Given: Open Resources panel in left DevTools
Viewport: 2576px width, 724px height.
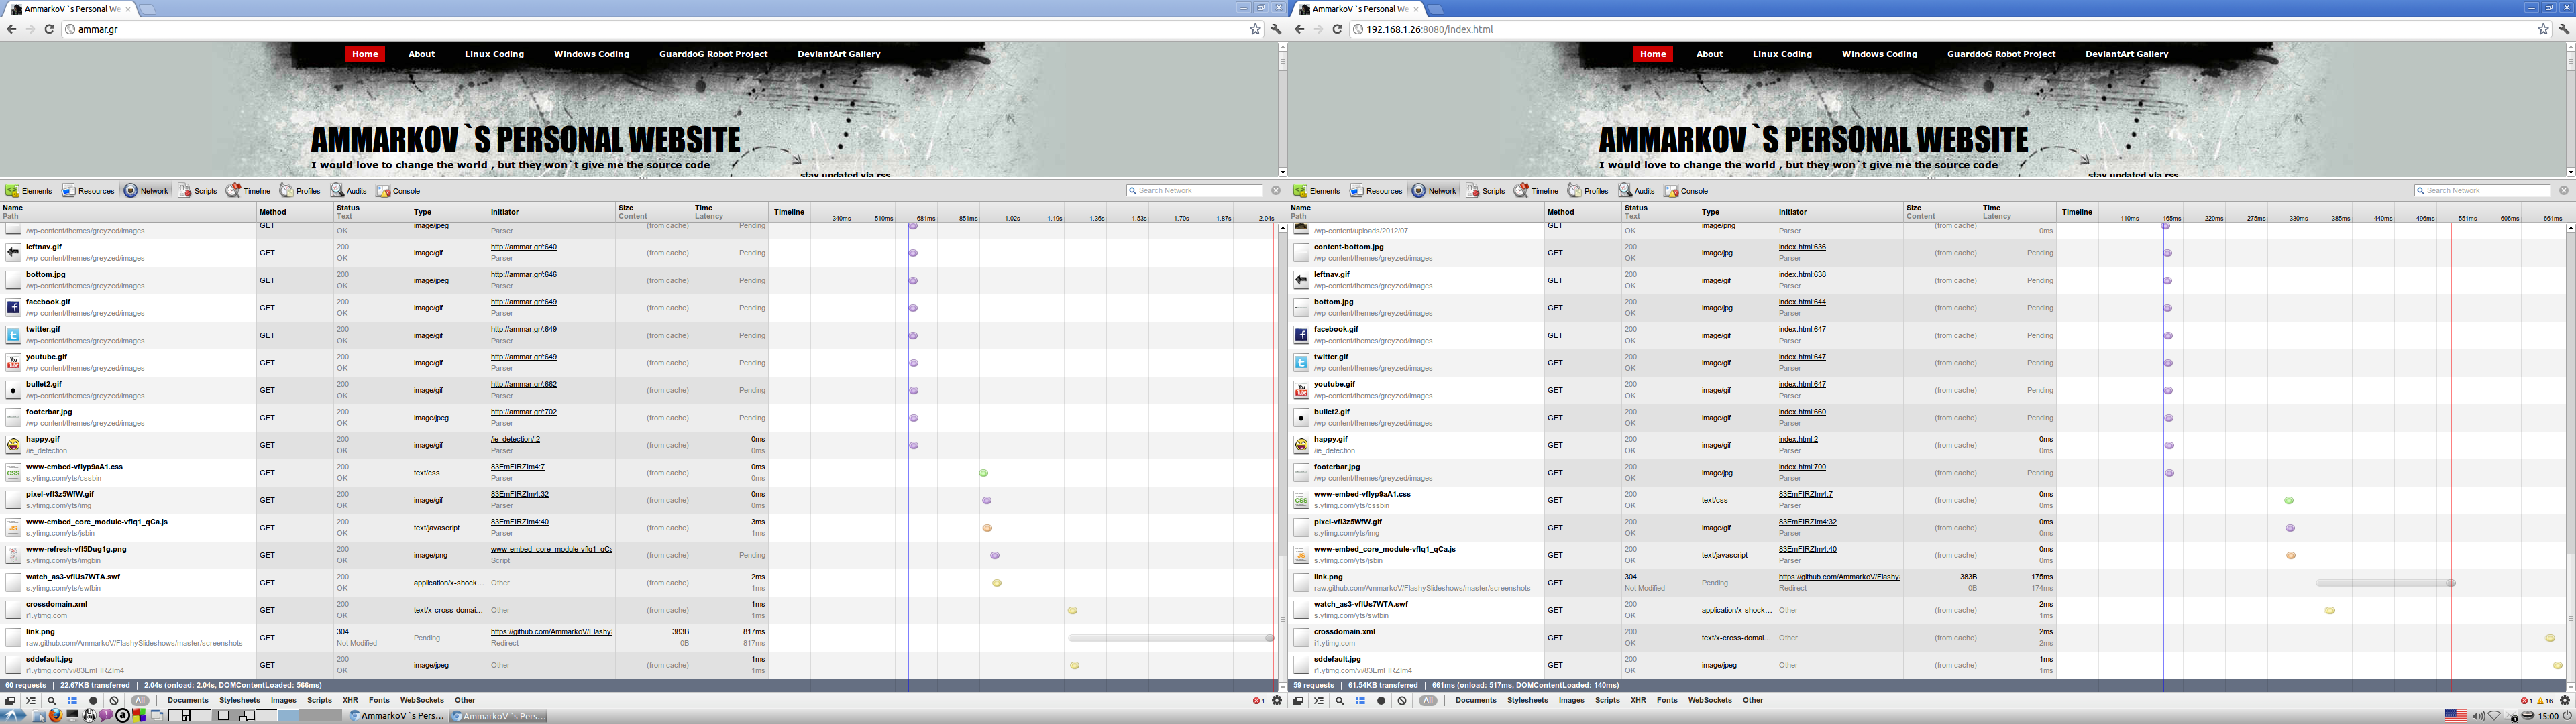Looking at the screenshot, I should pyautogui.click(x=88, y=190).
